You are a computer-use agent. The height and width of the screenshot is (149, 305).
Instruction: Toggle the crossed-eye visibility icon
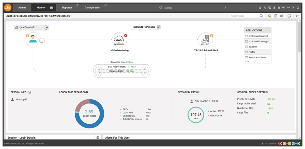tap(281, 16)
